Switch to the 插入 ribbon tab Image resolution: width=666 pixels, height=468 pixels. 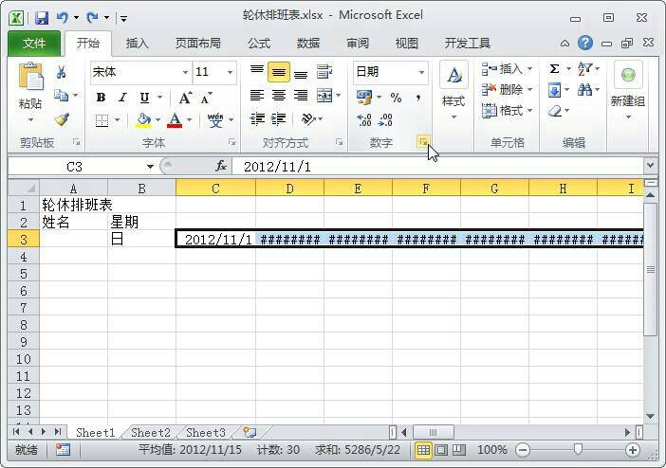click(137, 44)
